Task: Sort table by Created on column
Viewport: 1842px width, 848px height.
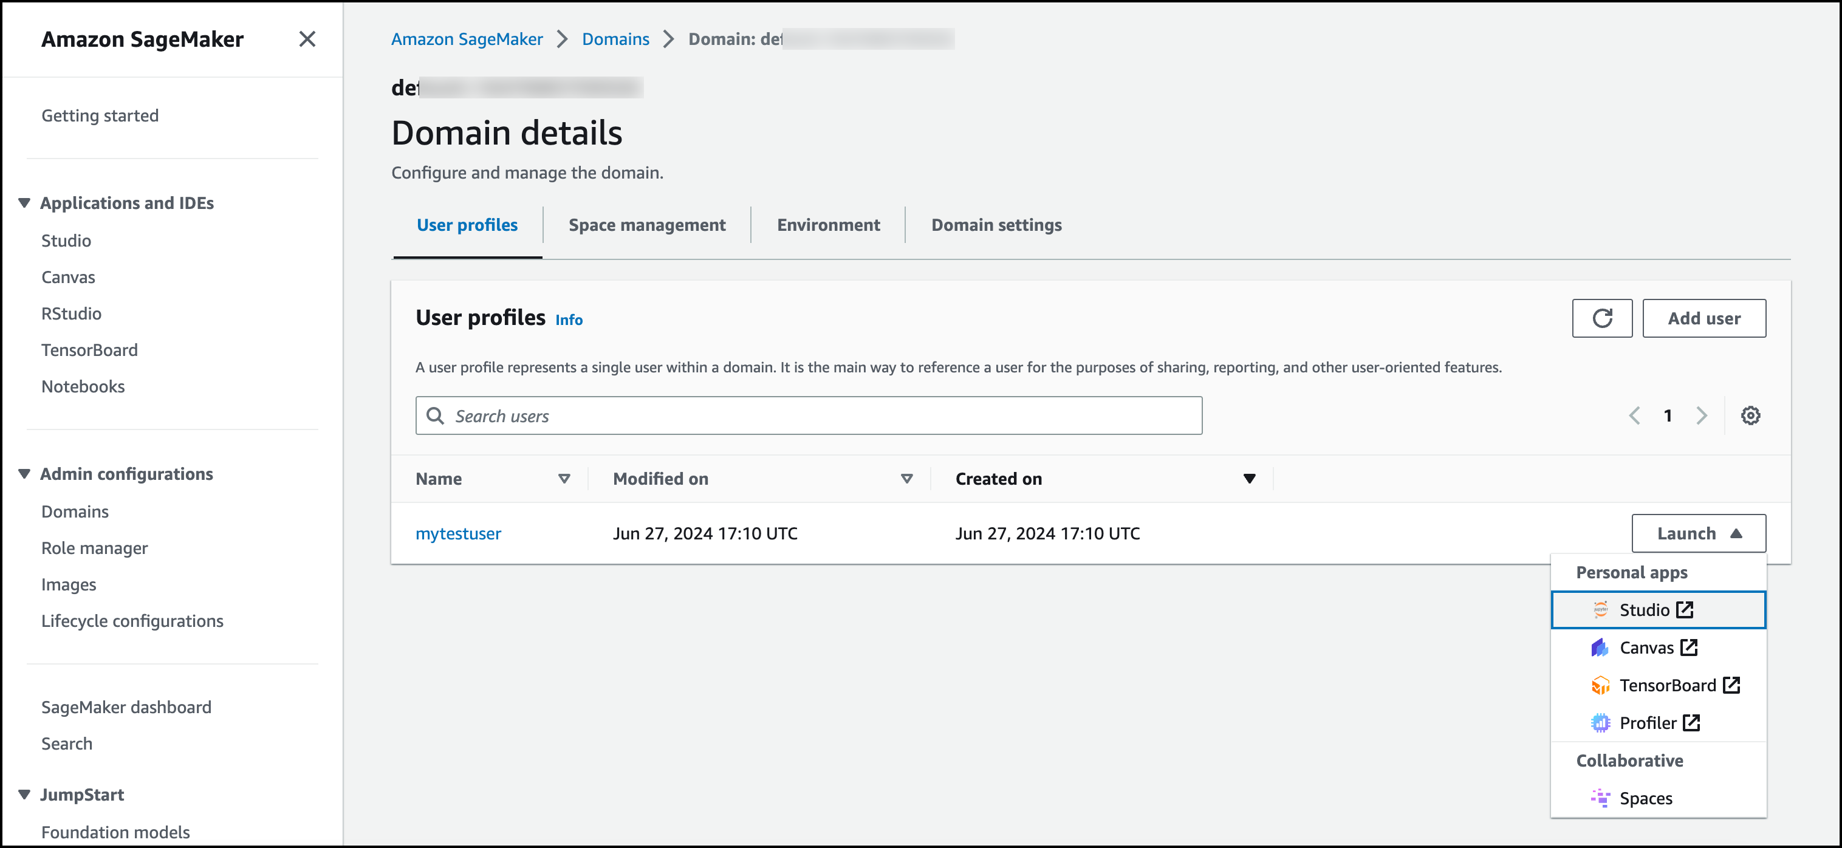Action: 1248,478
